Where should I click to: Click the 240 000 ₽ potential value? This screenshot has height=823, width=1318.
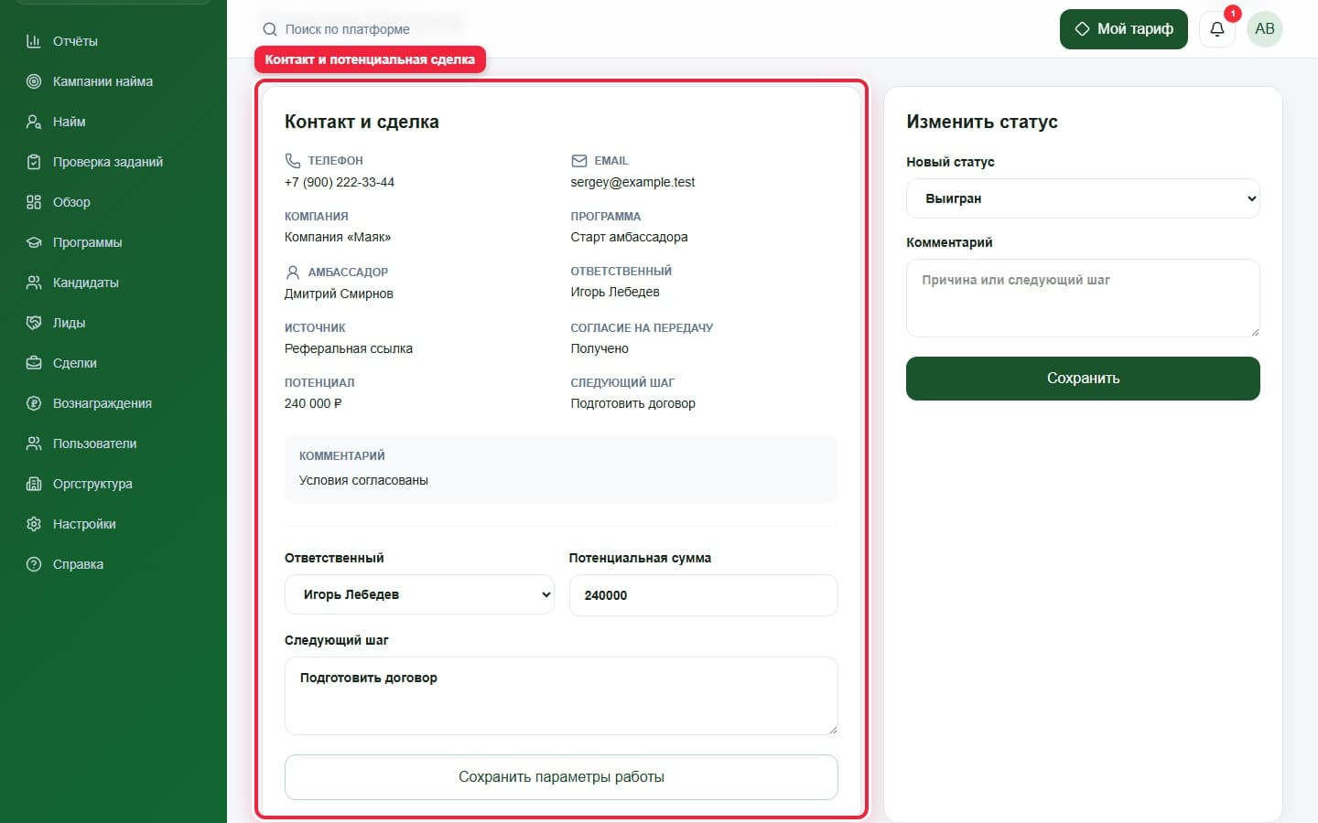point(313,403)
